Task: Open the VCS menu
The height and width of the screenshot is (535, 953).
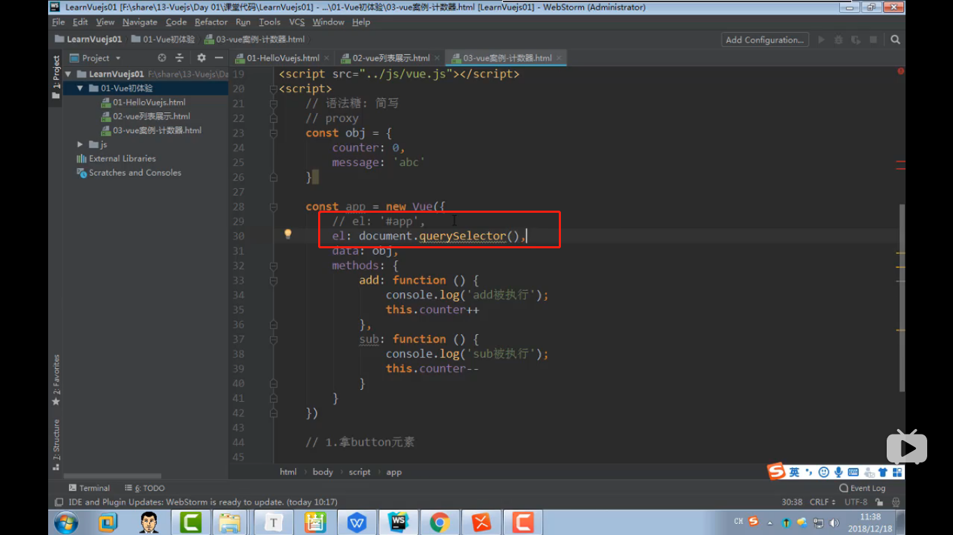Action: coord(297,22)
